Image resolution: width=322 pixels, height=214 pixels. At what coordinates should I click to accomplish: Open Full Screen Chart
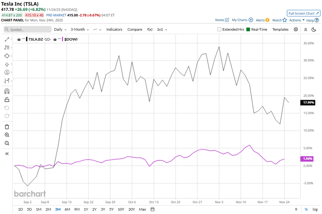coord(304,13)
